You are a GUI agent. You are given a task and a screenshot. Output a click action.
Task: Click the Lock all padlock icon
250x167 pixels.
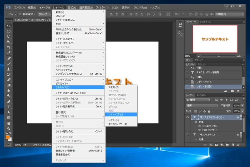click(209, 111)
